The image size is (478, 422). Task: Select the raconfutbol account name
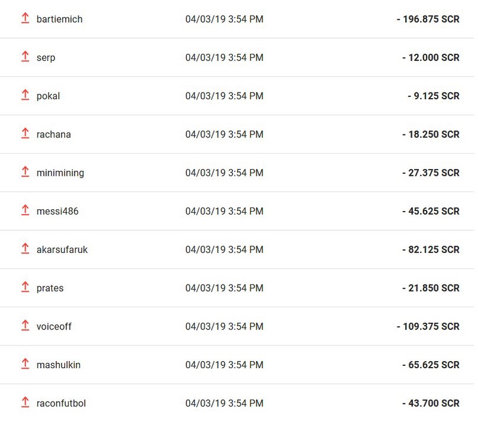tap(61, 403)
